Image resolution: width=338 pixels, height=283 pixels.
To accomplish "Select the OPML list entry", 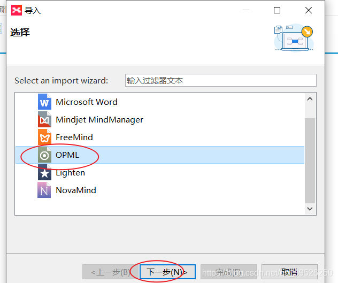I will (x=160, y=155).
